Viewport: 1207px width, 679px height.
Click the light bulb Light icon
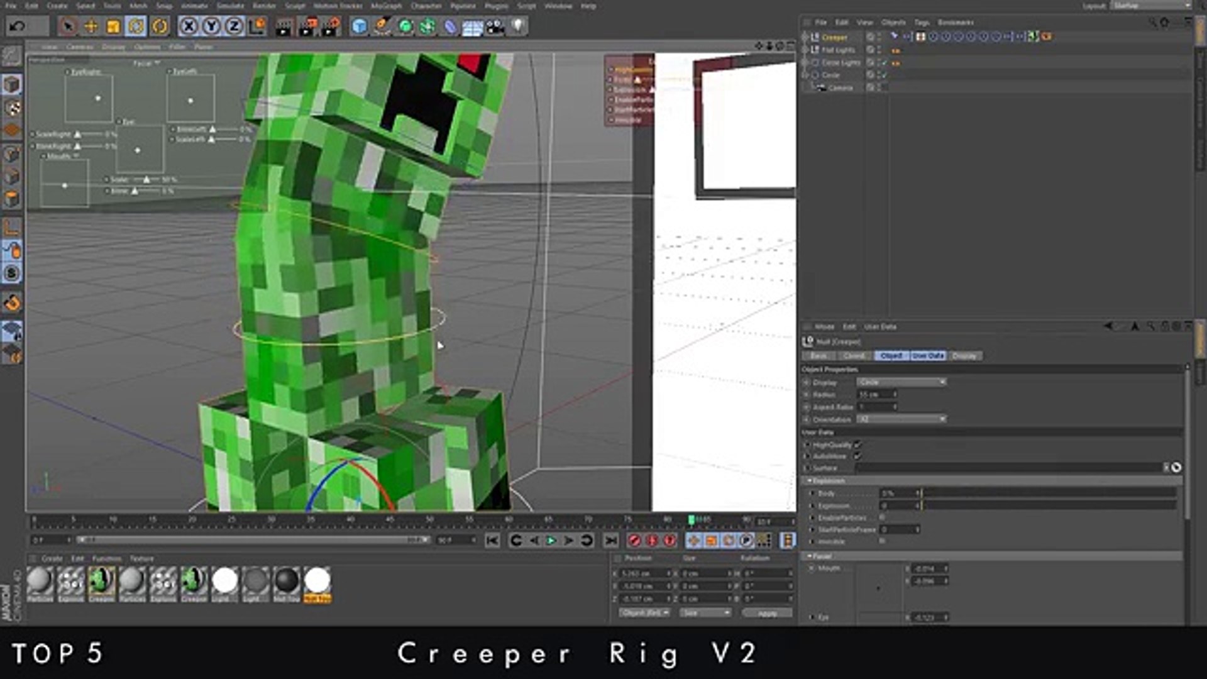[517, 26]
